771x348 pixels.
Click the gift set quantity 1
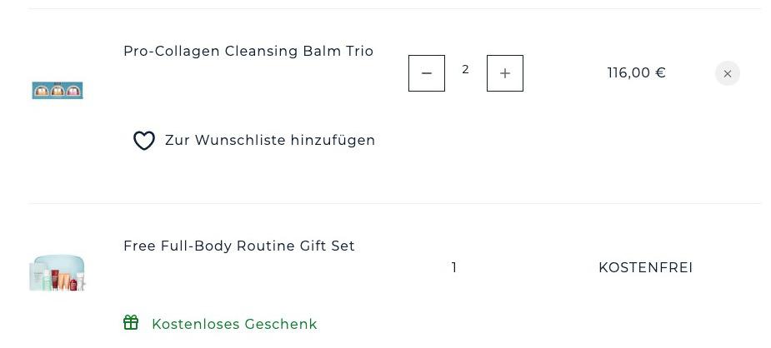coord(454,267)
